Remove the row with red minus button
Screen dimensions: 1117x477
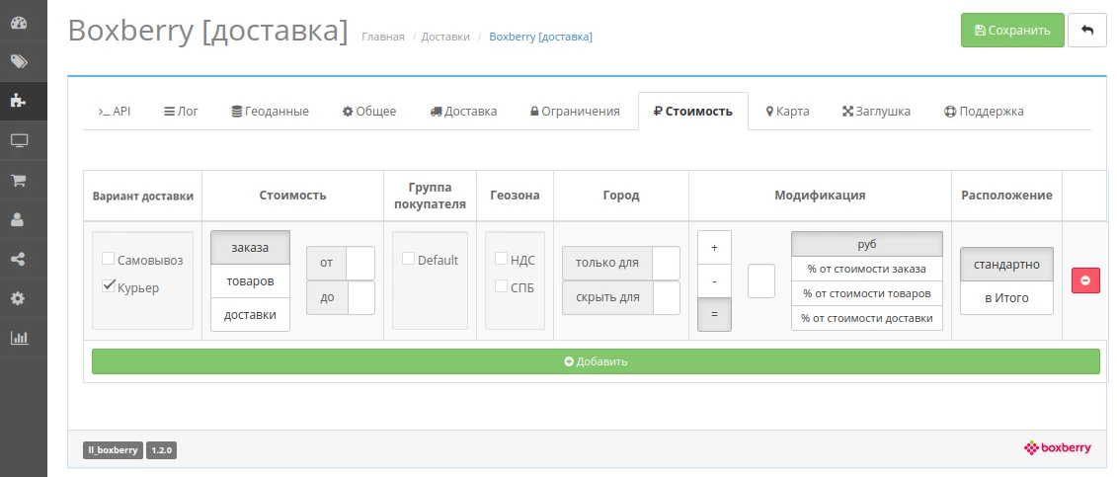tap(1085, 280)
